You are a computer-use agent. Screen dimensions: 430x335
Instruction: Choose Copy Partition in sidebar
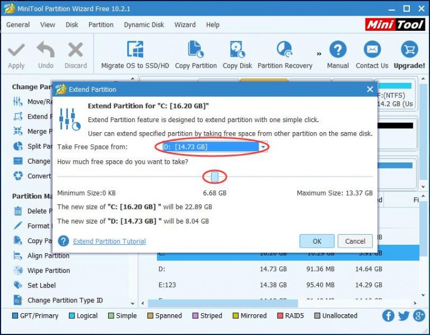(32, 241)
